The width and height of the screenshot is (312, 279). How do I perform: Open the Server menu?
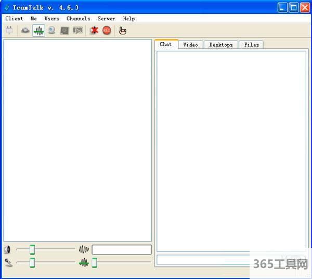[x=106, y=19]
